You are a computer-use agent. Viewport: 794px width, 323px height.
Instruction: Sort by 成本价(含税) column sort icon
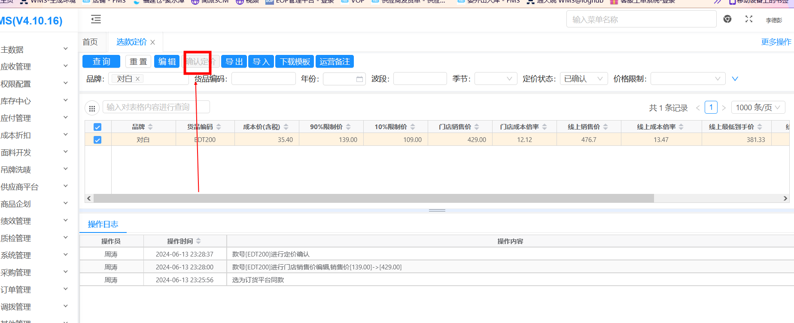(286, 127)
